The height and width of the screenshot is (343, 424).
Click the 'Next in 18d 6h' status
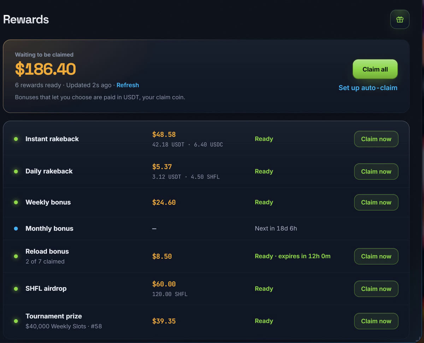click(276, 228)
